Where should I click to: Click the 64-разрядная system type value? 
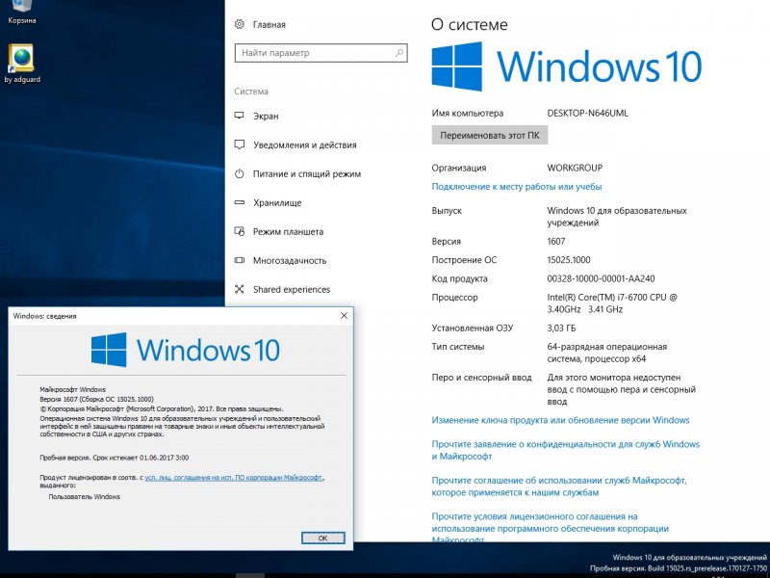607,353
